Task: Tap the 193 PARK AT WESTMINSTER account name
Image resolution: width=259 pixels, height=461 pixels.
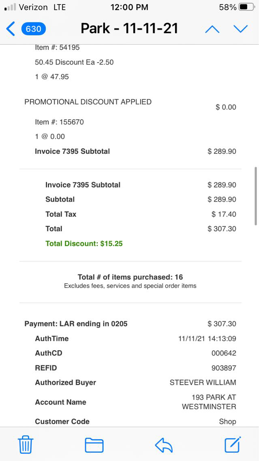Action: click(x=209, y=402)
